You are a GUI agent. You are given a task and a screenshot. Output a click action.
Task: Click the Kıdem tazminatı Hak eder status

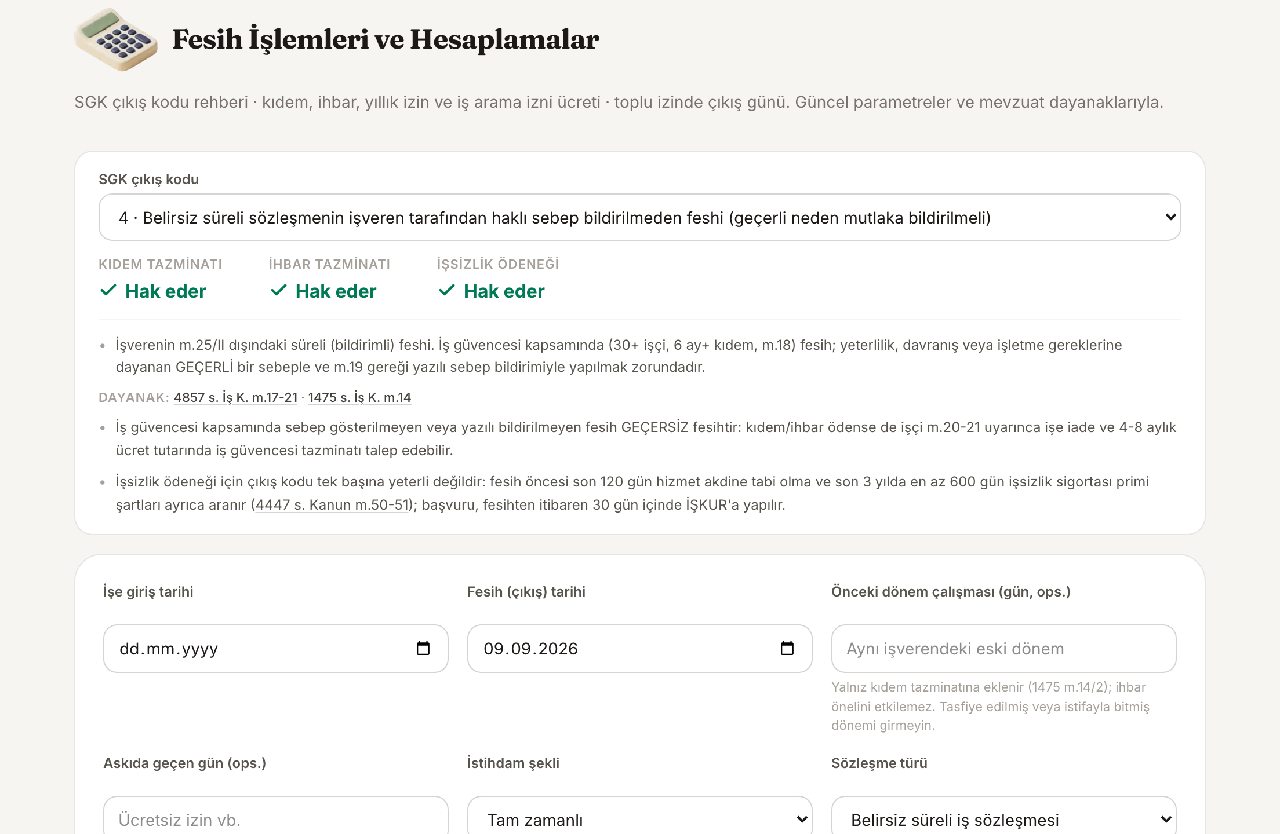tap(153, 291)
